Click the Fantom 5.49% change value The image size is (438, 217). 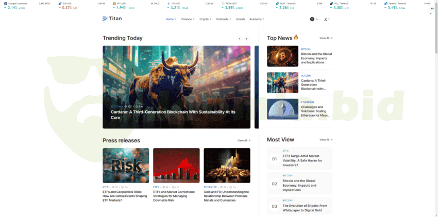pyautogui.click(x=393, y=8)
